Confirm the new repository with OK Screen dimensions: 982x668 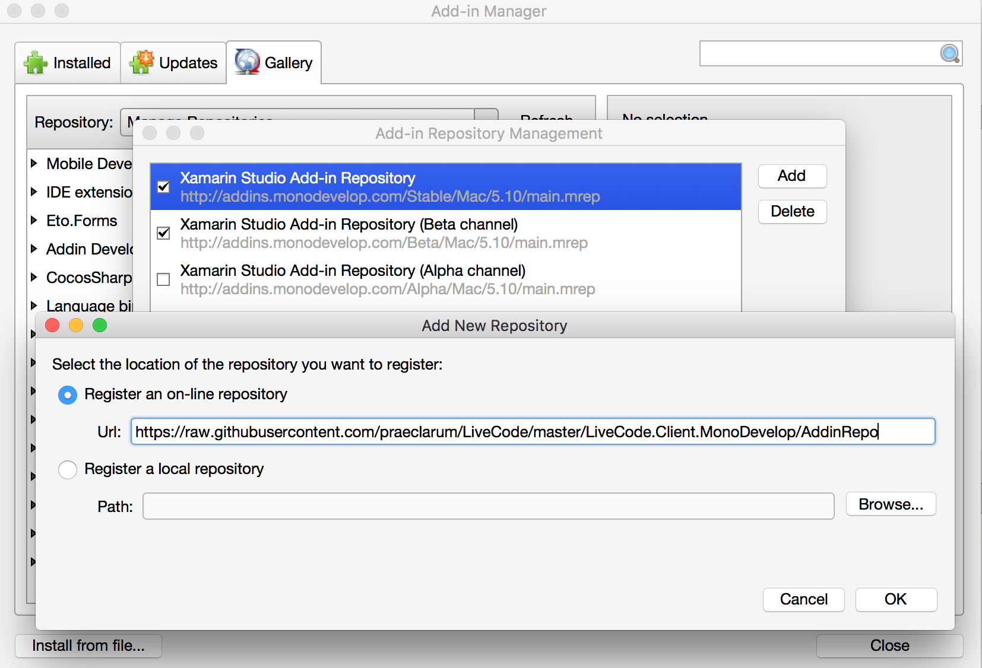click(x=896, y=599)
